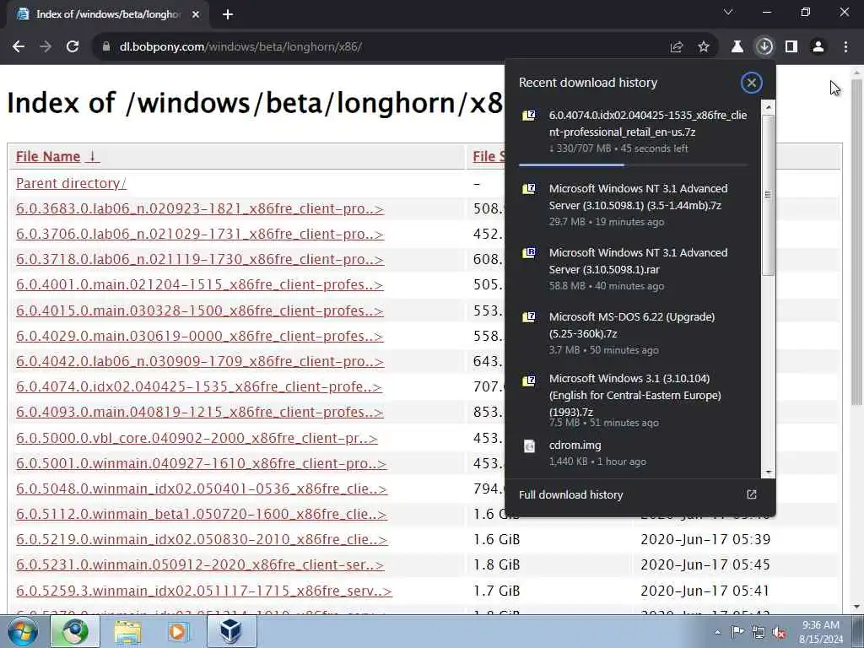
Task: Open 6.0.5001.0.winmain.040927-1610 file link
Action: (x=201, y=463)
